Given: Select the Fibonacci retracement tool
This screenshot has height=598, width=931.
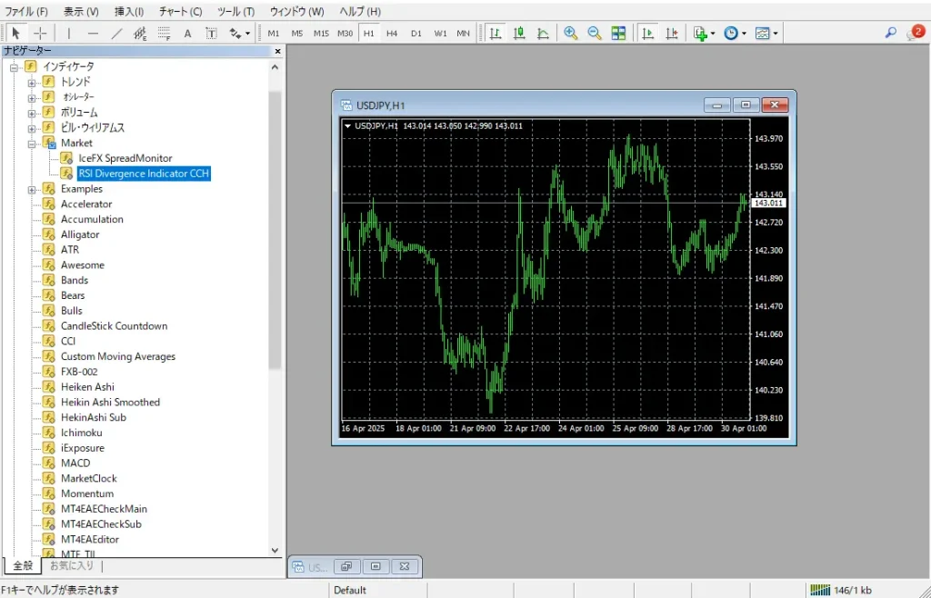Looking at the screenshot, I should [x=164, y=34].
